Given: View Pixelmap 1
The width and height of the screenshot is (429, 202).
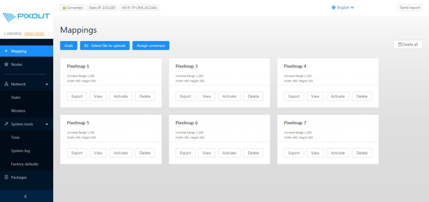Looking at the screenshot, I should pos(98,96).
